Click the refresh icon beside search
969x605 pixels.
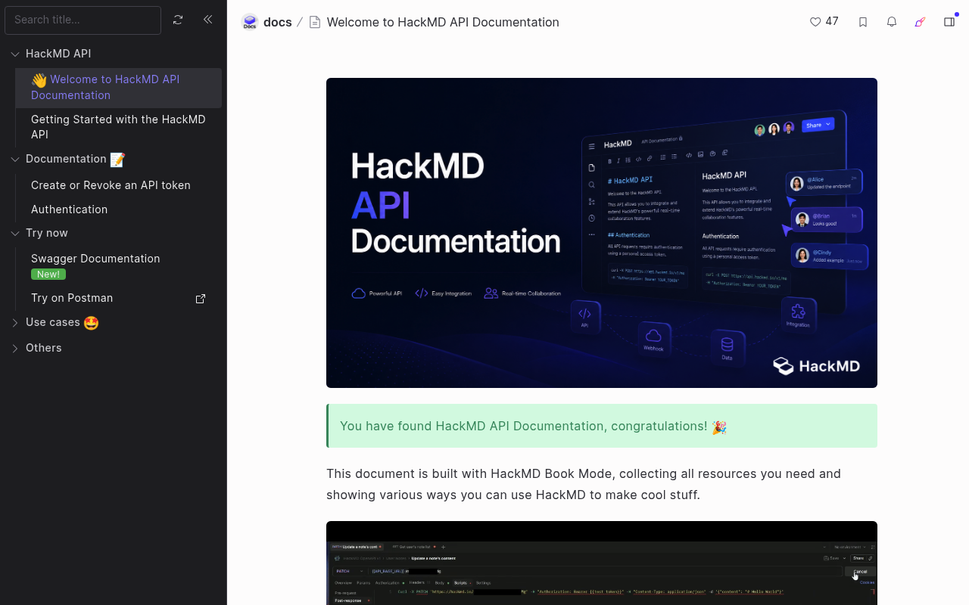click(x=178, y=20)
